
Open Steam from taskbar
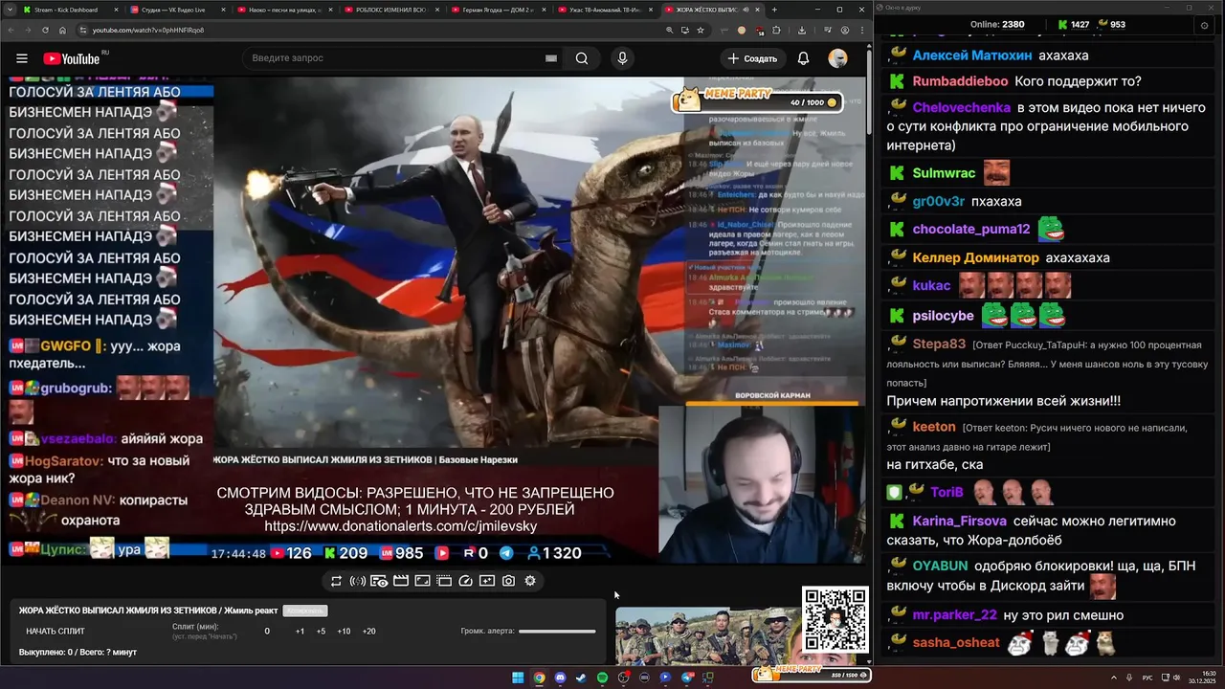[581, 678]
